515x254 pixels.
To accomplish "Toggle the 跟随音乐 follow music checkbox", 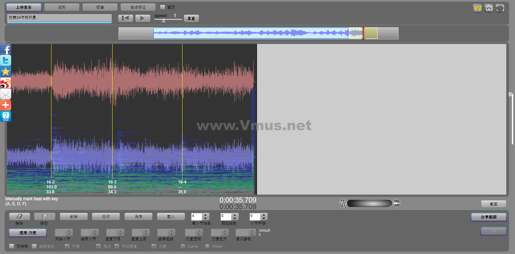I will pos(34,246).
